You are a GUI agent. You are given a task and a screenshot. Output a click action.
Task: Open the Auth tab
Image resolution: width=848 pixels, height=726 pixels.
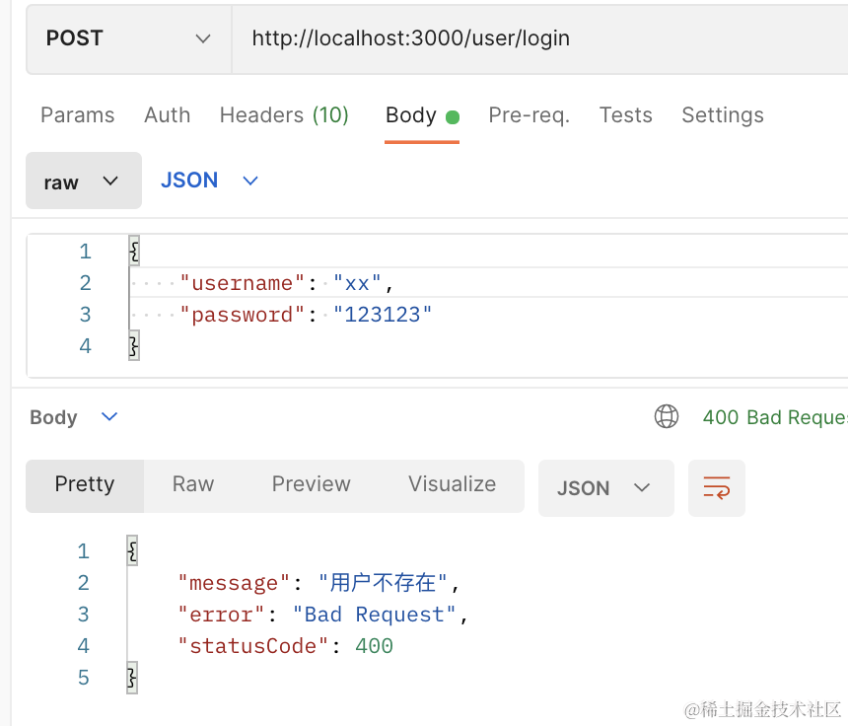point(167,115)
